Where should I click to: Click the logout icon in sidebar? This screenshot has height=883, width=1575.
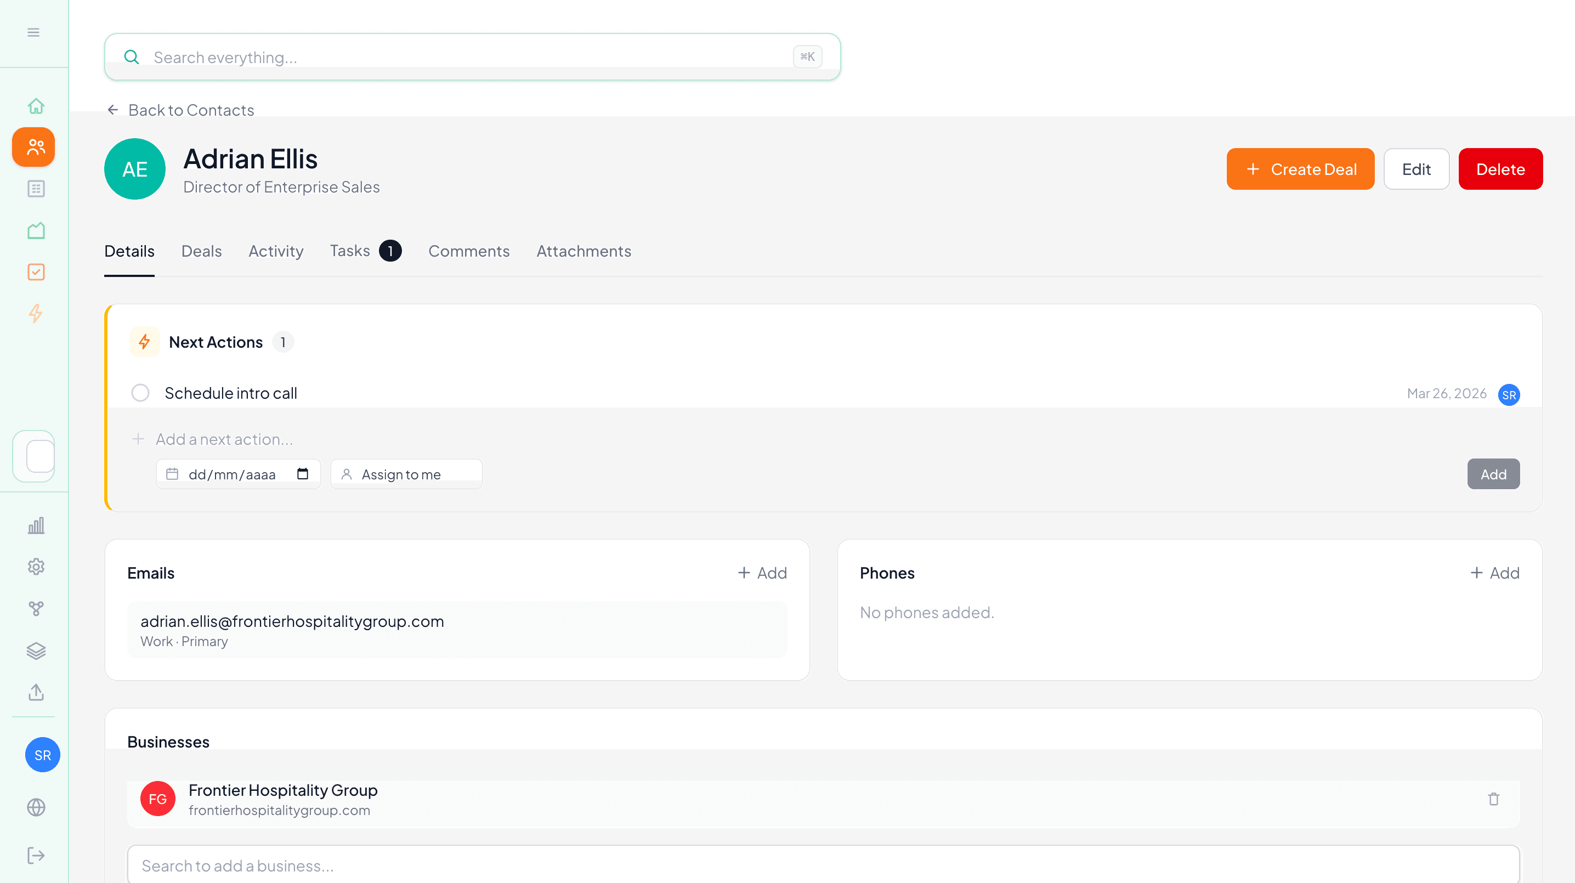(36, 856)
